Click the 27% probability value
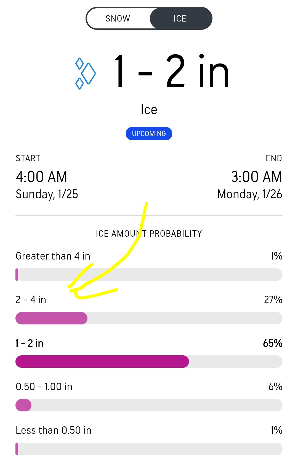 point(273,300)
